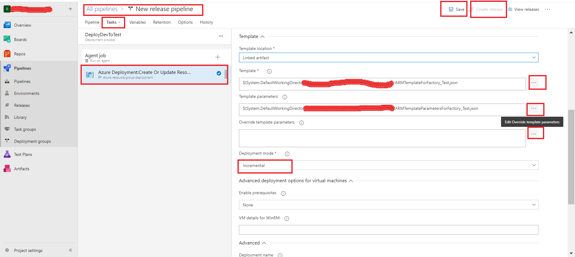Collapse the left navigation sidebar
Viewport: 575px width, 257px height.
click(70, 250)
